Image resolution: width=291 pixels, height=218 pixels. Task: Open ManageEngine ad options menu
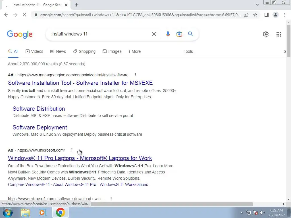136,75
